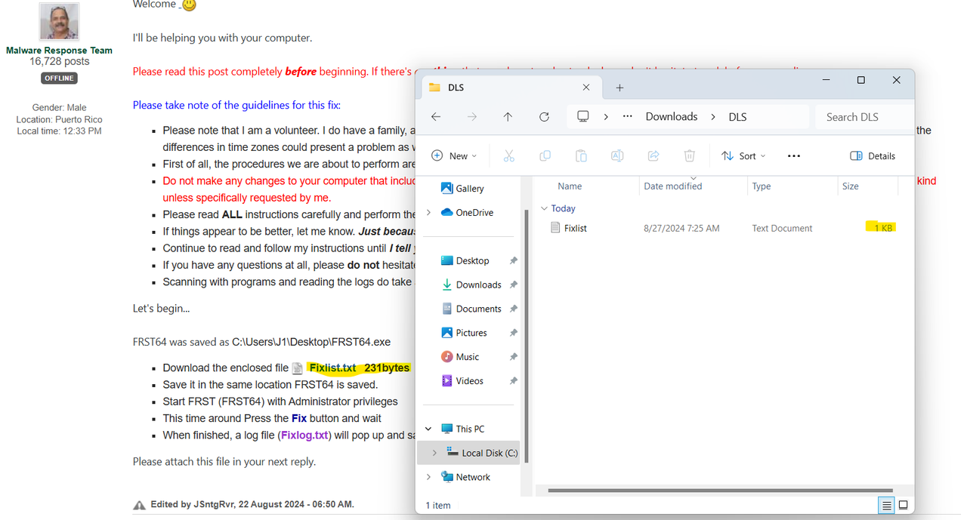Click the Paste clipboard icon

[581, 155]
